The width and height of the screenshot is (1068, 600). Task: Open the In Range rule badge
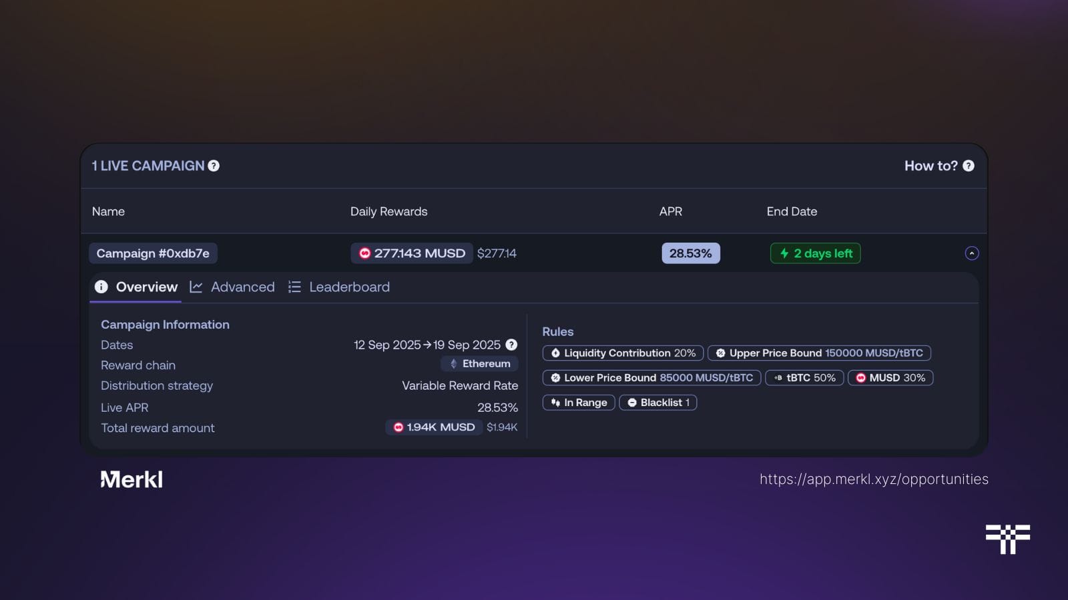click(x=578, y=402)
